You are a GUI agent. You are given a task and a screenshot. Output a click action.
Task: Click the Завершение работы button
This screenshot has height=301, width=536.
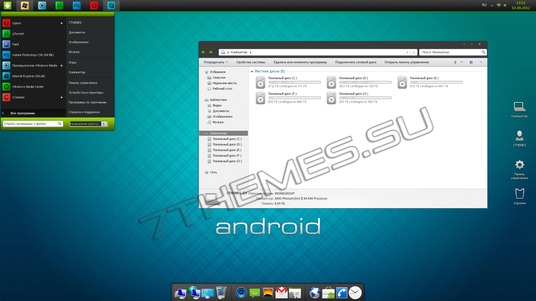85,124
